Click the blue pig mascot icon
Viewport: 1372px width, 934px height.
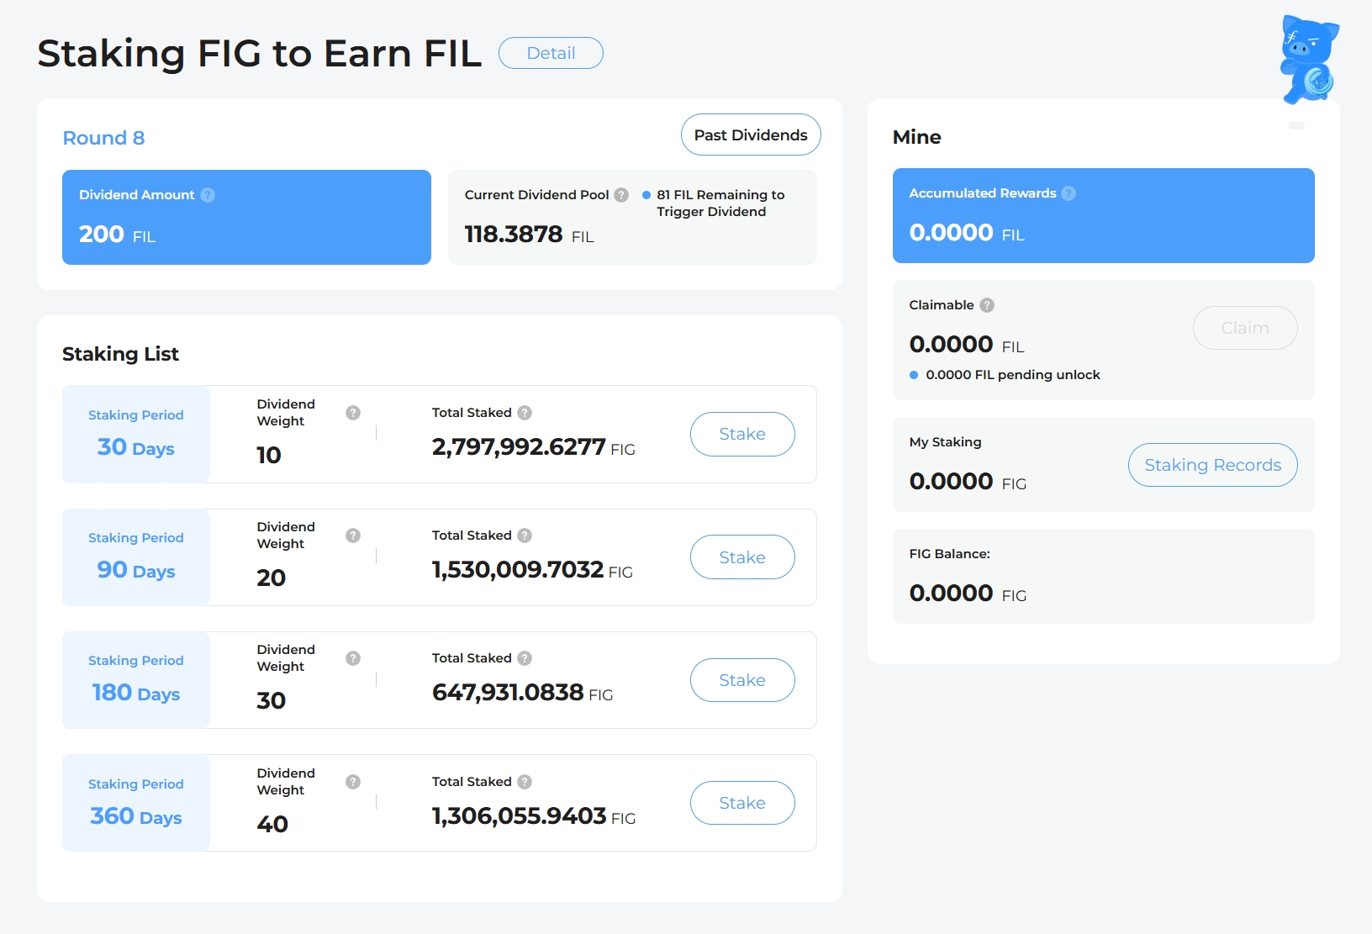pyautogui.click(x=1307, y=60)
